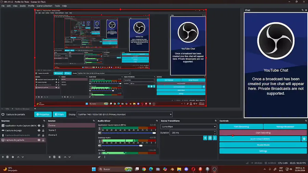Open advanced audio properties gears icon

pos(99,157)
